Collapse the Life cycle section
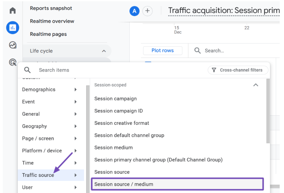284x193 pixels. tap(104, 51)
